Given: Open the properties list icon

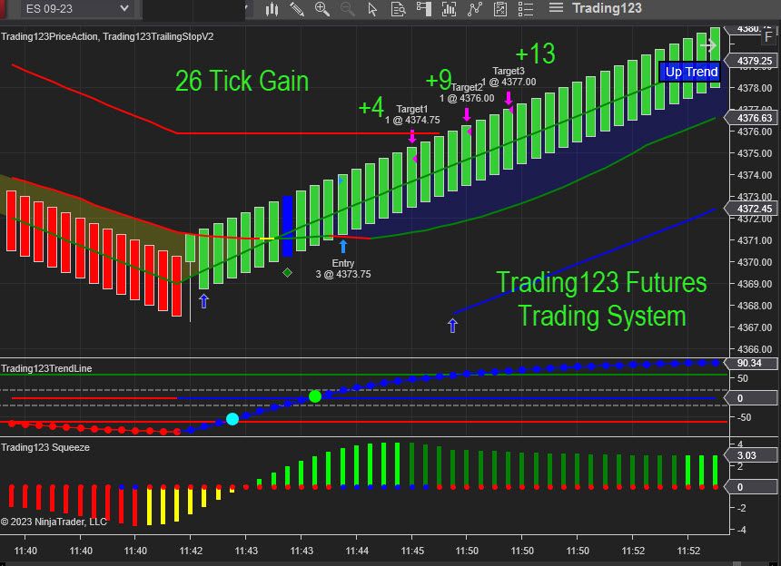Looking at the screenshot, I should click(526, 9).
